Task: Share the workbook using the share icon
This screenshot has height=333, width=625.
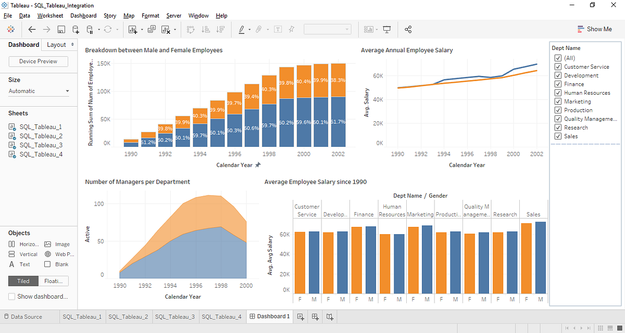Action: (x=408, y=29)
